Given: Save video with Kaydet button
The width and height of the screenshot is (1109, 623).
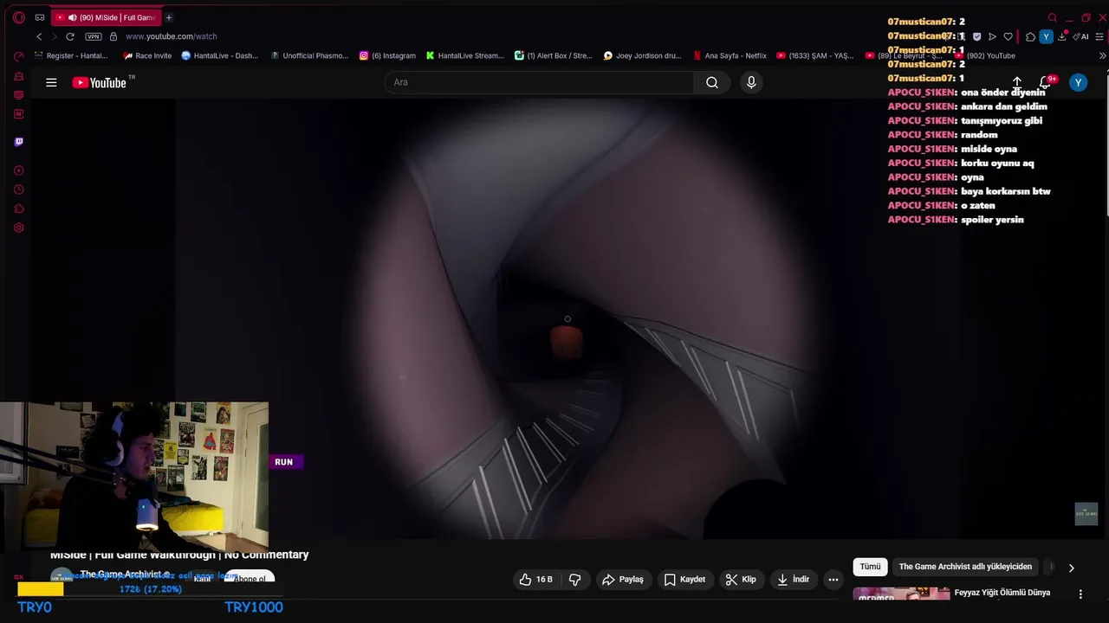Looking at the screenshot, I should coord(684,580).
